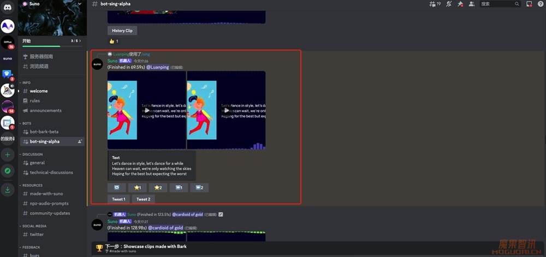546x257 pixels.
Task: Open technical-discussions channel
Action: tap(52, 172)
